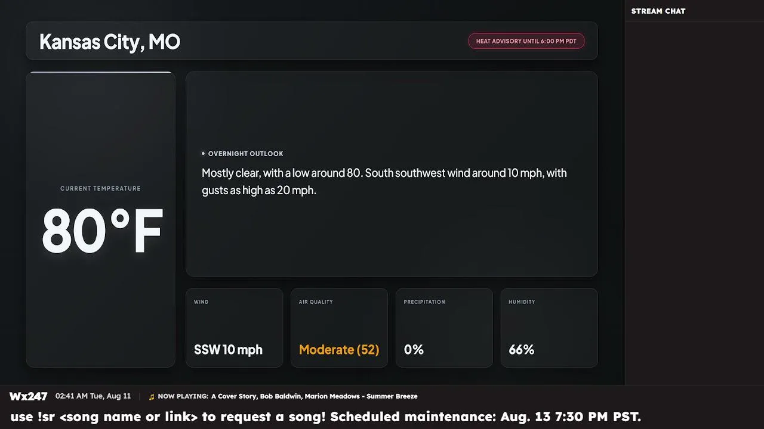Click inside the empty stream chat area
This screenshot has height=429, width=764.
click(694, 203)
